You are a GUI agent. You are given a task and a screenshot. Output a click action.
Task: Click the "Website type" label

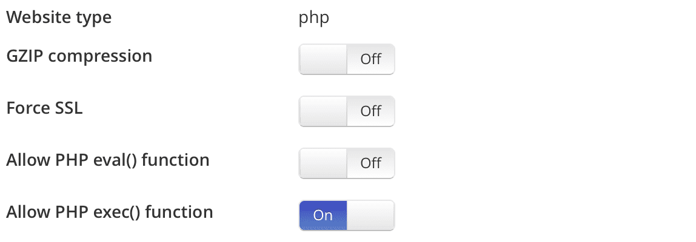point(59,18)
